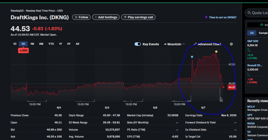Click the Forward Dividend & Yield label
Viewport: 268px width, 140px height.
[200, 122]
